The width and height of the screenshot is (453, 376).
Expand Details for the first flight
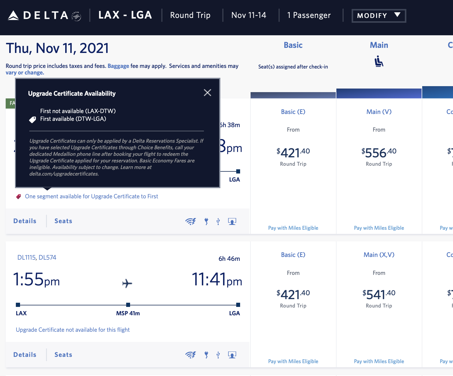(x=25, y=221)
